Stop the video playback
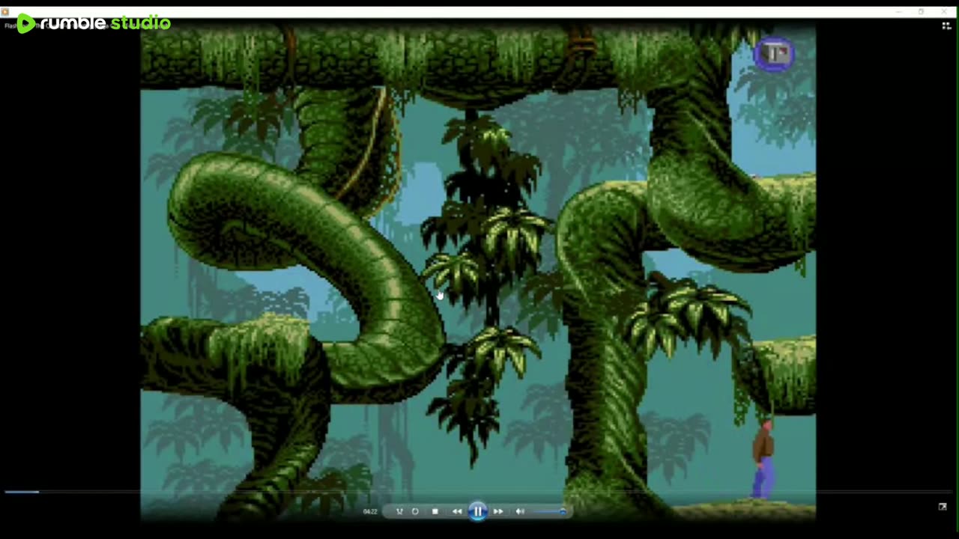 [435, 511]
